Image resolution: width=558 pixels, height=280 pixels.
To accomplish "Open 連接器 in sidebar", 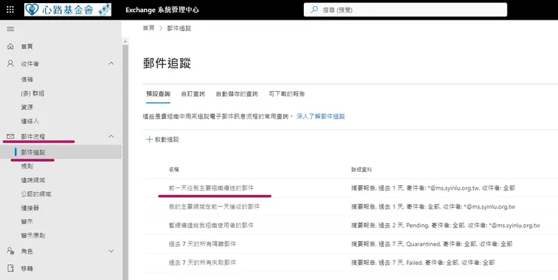I will pyautogui.click(x=30, y=208).
